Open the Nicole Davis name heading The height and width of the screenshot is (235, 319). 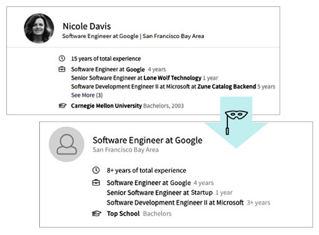pyautogui.click(x=87, y=26)
